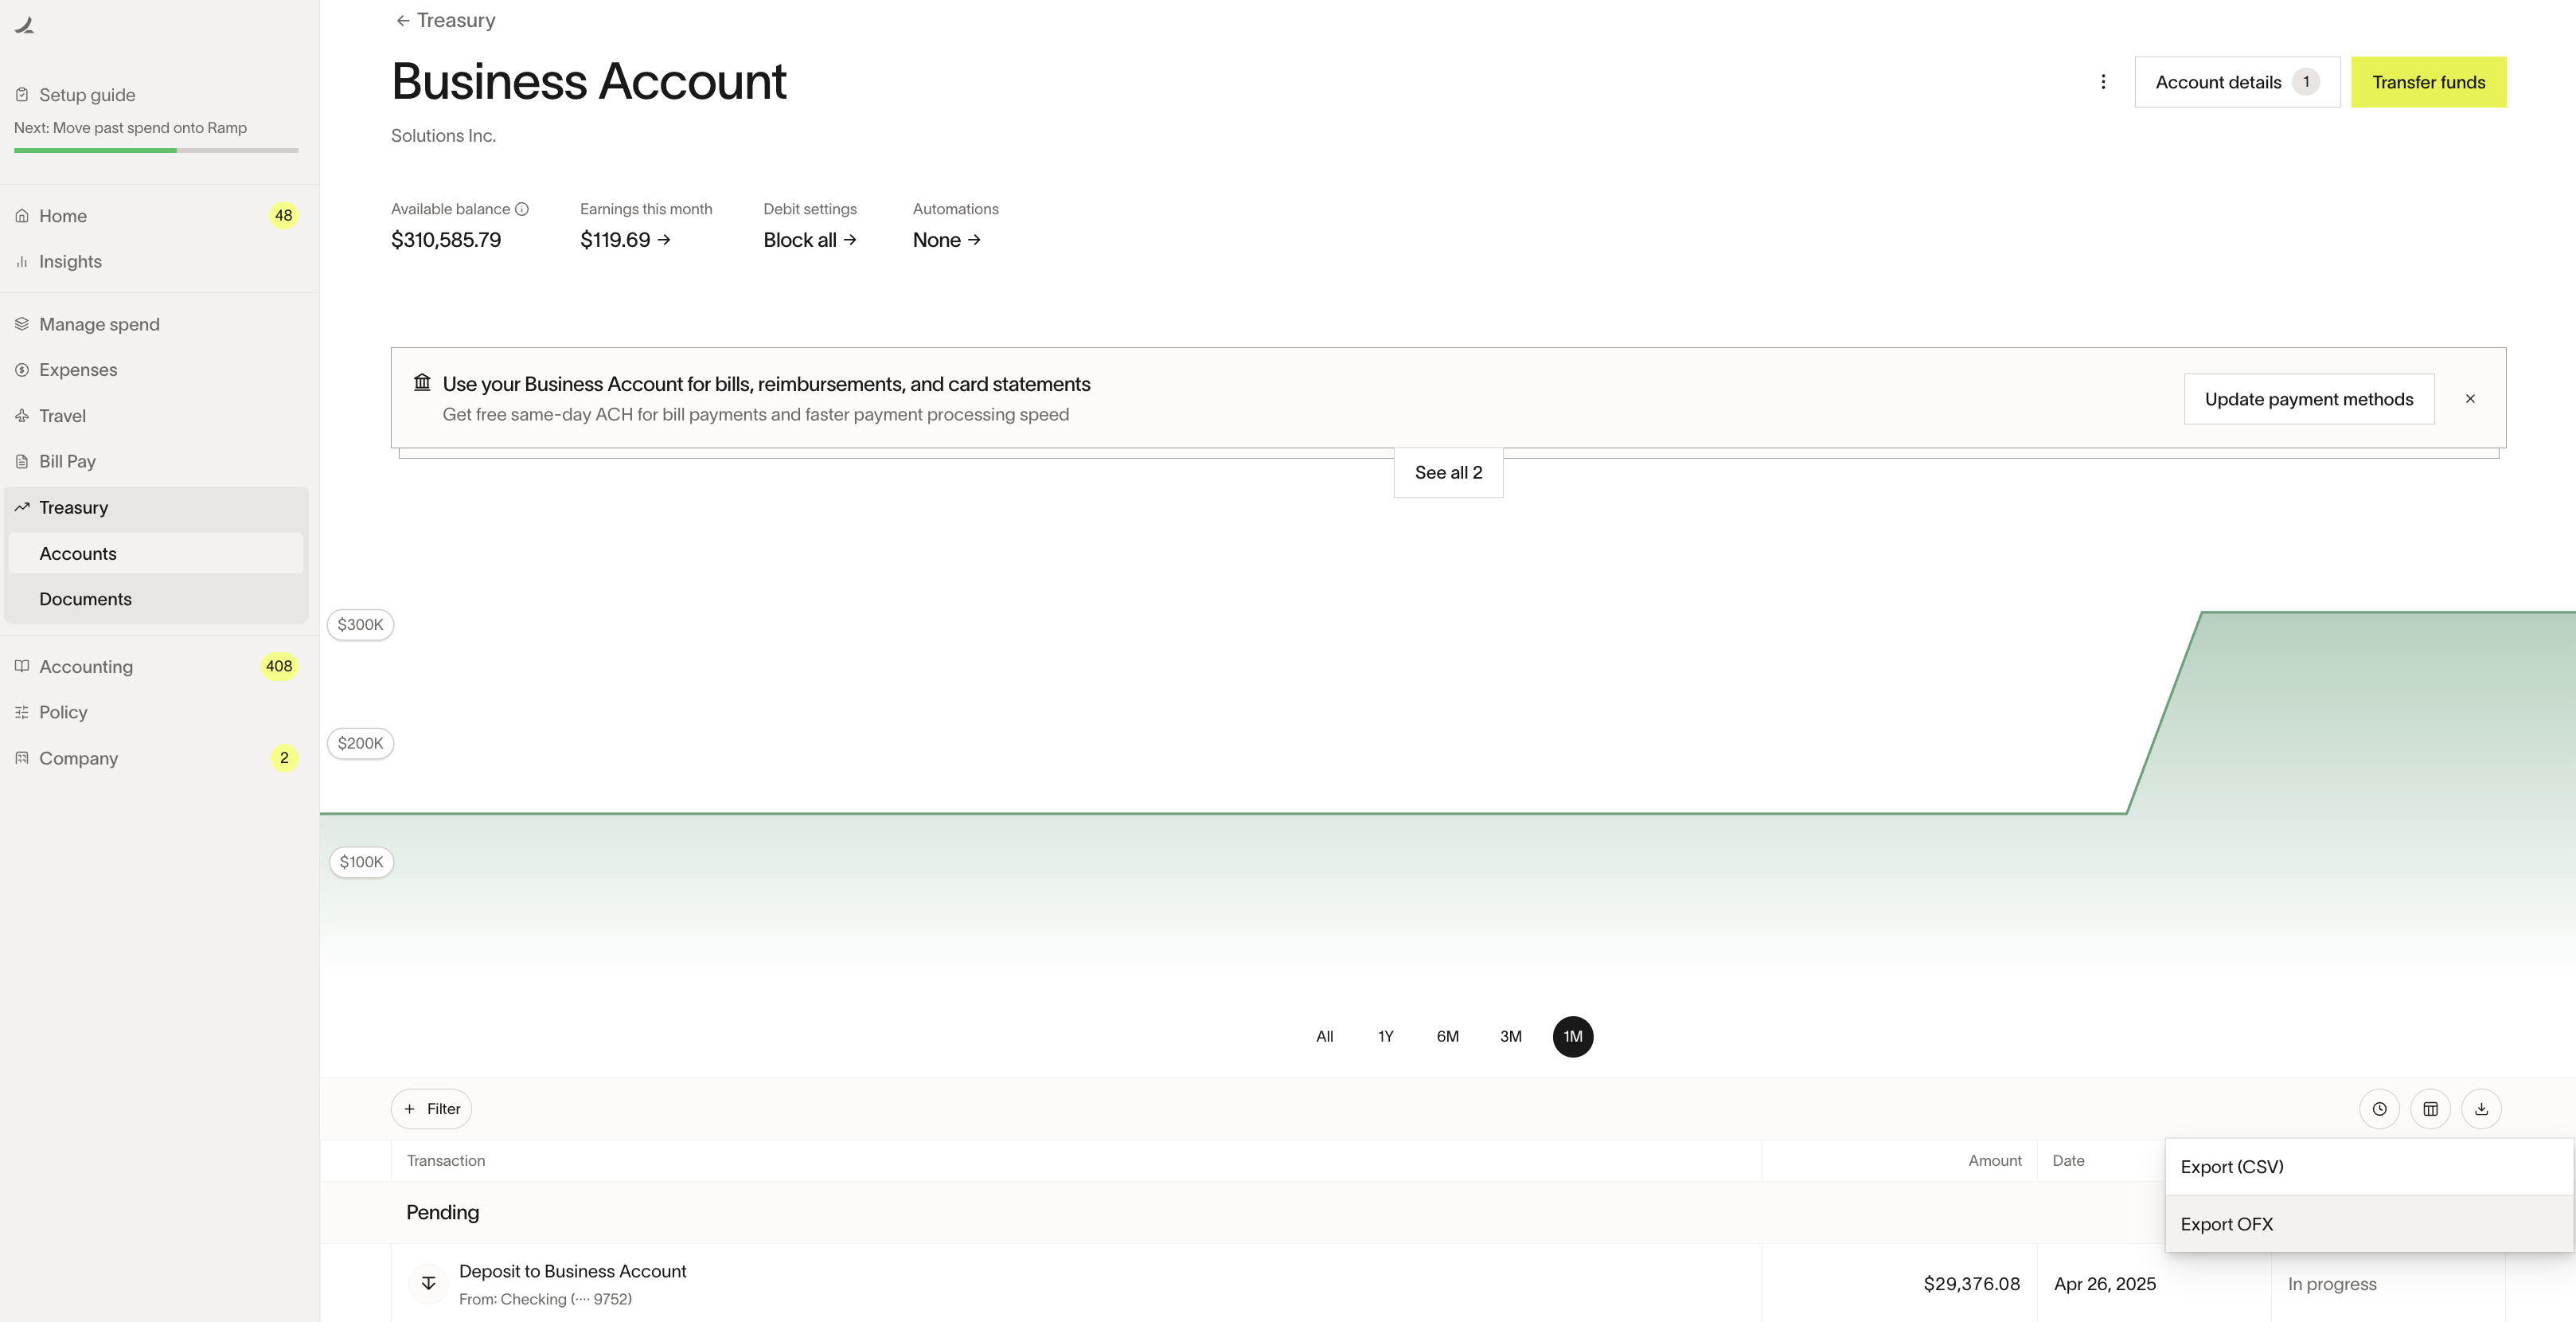Click the setup guide progress bar
Screen dimensions: 2576x1322
pos(156,150)
